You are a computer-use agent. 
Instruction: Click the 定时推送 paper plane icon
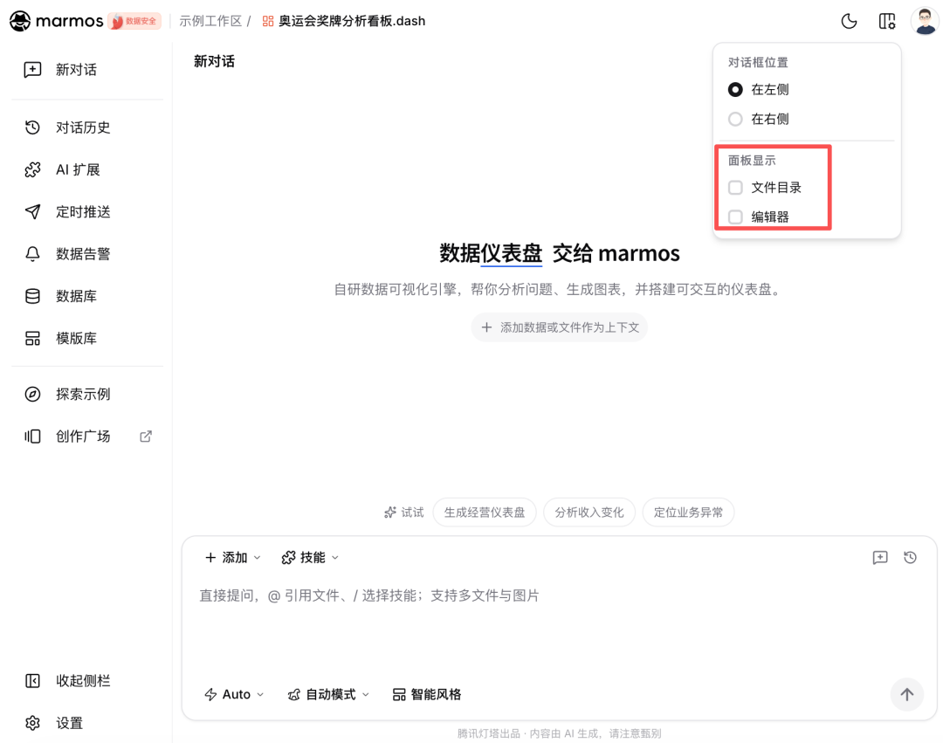tap(32, 211)
